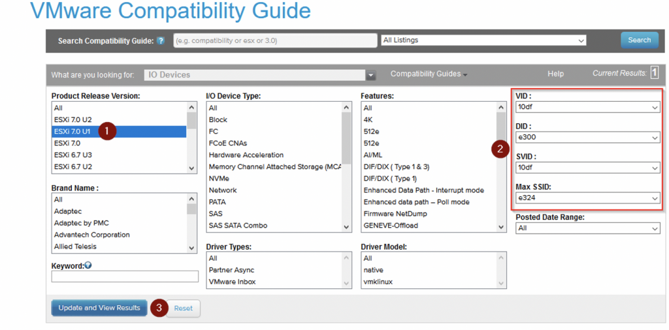
Task: Click down arrow of Driver Types scrollbar
Action: (346, 283)
